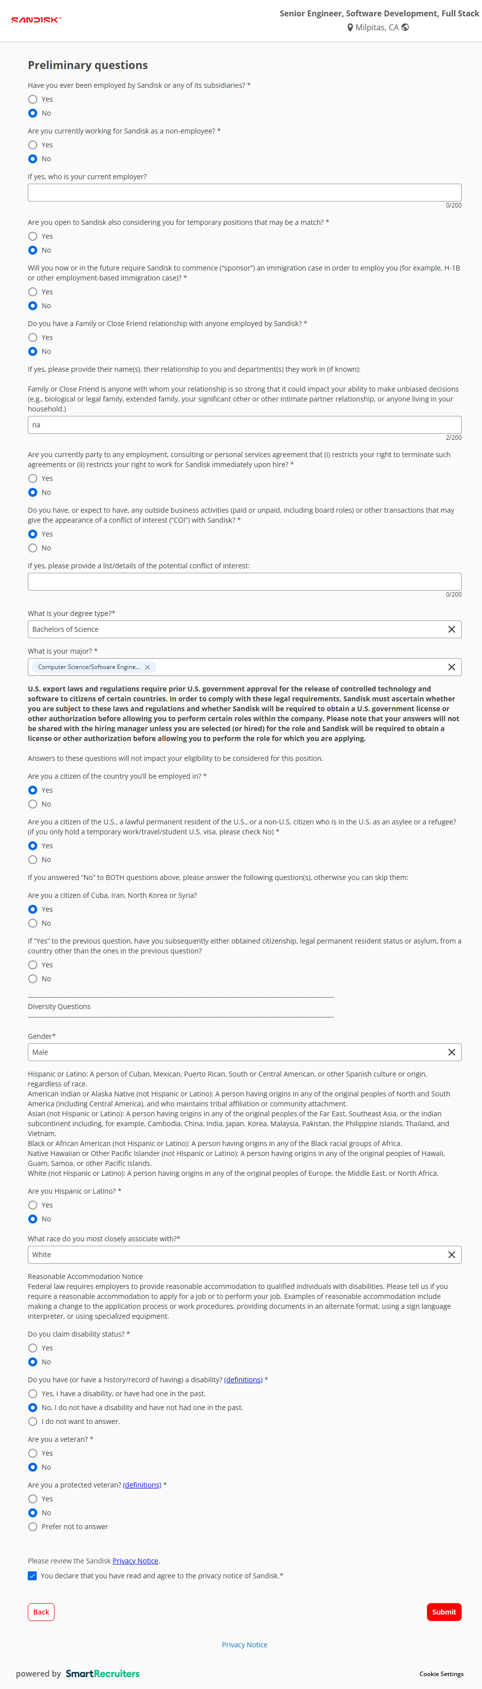Clear the White race selection
This screenshot has width=482, height=1689.
pyautogui.click(x=451, y=1255)
